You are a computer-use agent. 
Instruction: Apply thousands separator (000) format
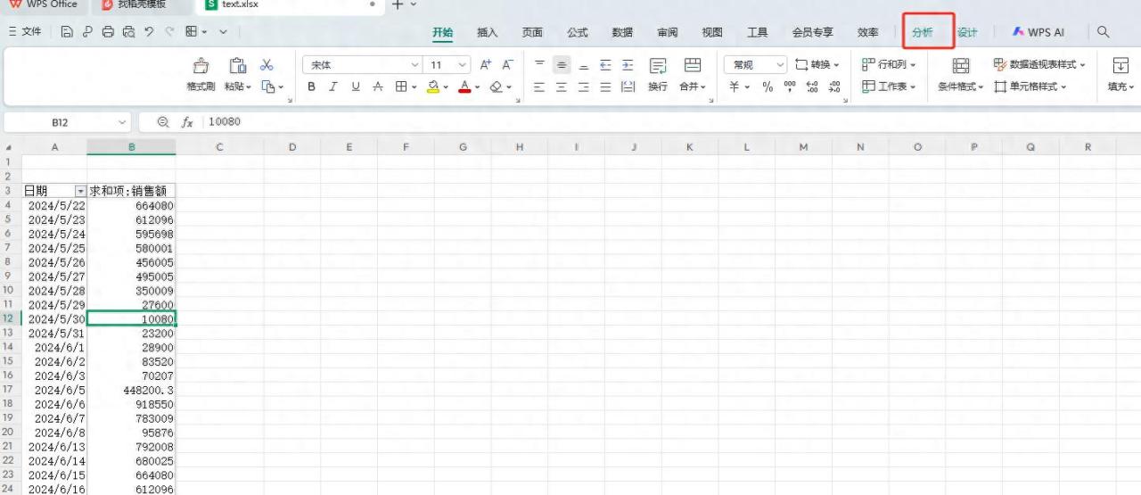(x=789, y=87)
